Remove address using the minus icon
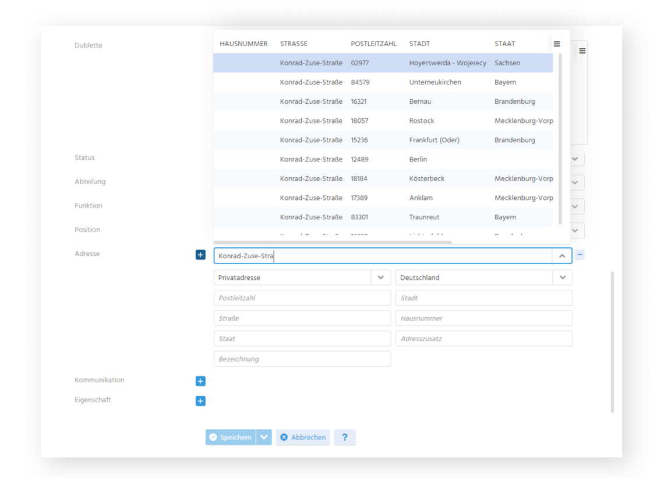The image size is (664, 478). pos(580,255)
